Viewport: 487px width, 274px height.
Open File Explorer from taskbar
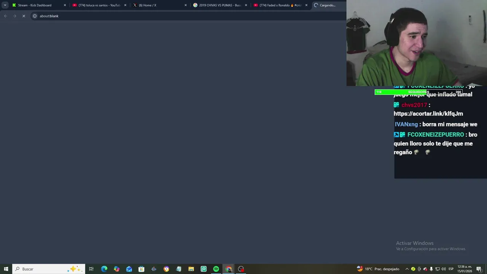(x=191, y=269)
